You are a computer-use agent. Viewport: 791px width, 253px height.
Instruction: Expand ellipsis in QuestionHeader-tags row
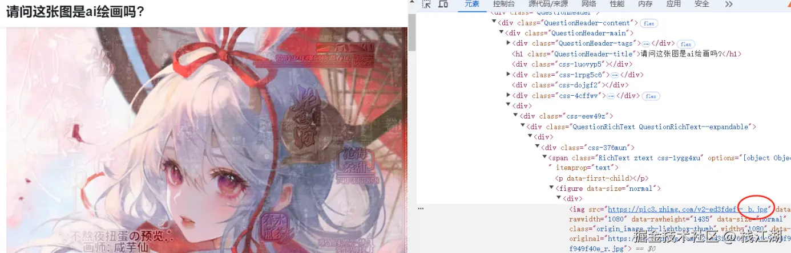(646, 44)
